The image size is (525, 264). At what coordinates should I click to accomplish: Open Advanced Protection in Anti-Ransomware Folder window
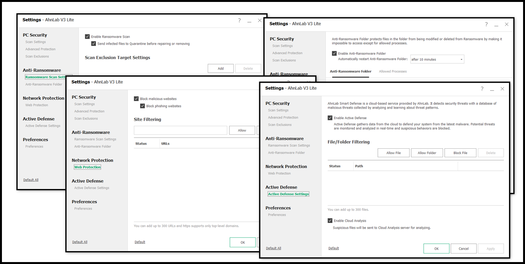(x=287, y=53)
